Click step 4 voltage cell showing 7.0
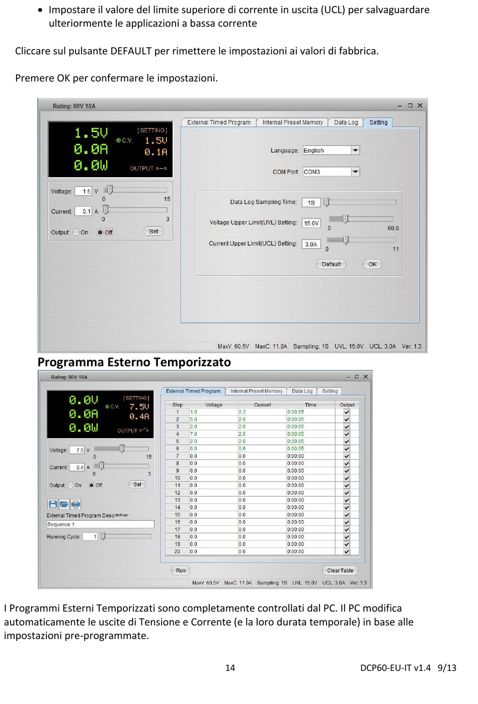478x704 pixels. tap(213, 434)
